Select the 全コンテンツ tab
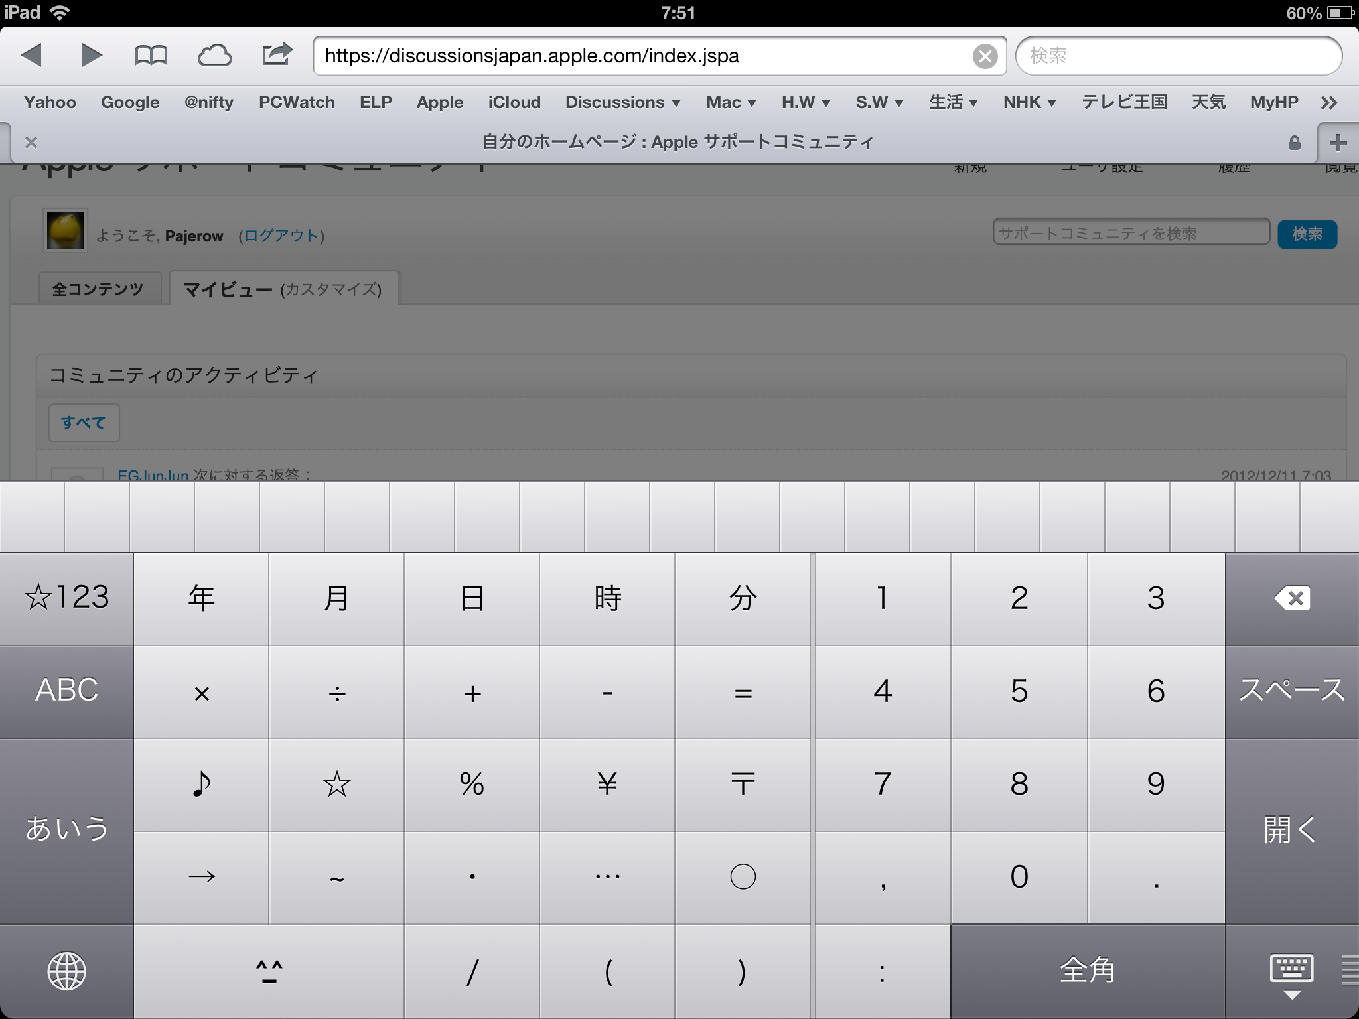This screenshot has height=1019, width=1359. point(98,289)
